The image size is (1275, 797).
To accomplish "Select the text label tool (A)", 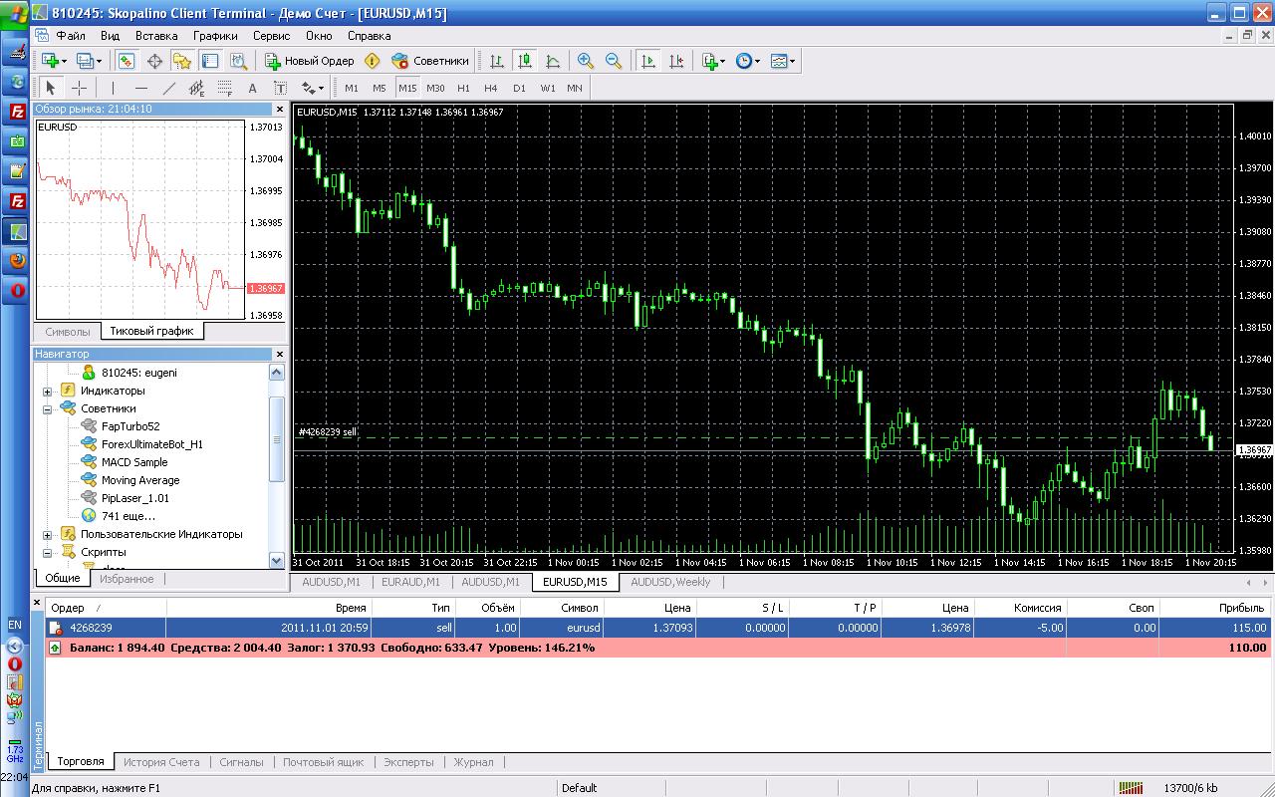I will tap(252, 88).
